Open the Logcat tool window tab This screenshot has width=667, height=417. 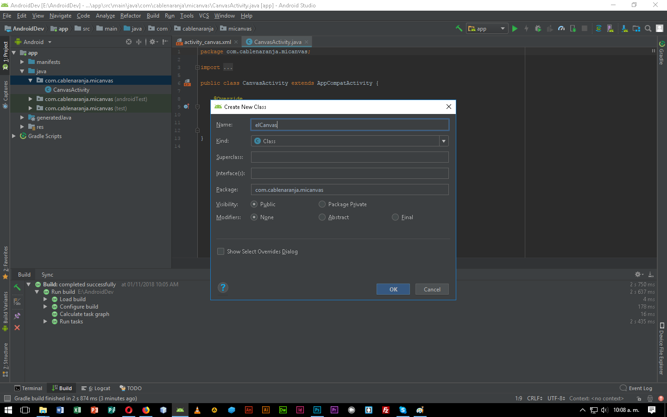pos(96,388)
